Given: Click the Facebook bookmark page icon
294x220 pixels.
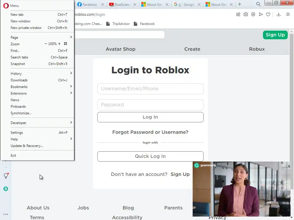Looking at the screenshot, I should [x=136, y=24].
